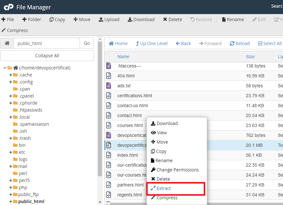
Task: Expand the .cache folder tree node
Action: [x=11, y=75]
